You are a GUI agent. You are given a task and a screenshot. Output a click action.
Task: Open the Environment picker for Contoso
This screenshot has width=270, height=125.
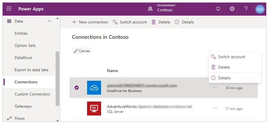(161, 8)
